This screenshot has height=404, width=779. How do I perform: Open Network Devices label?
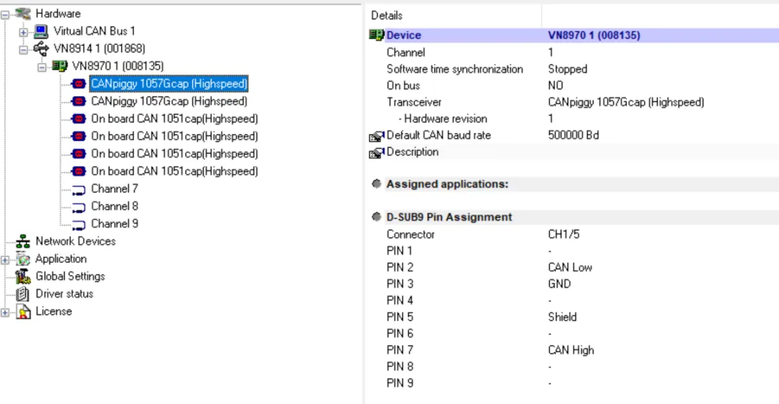point(76,241)
